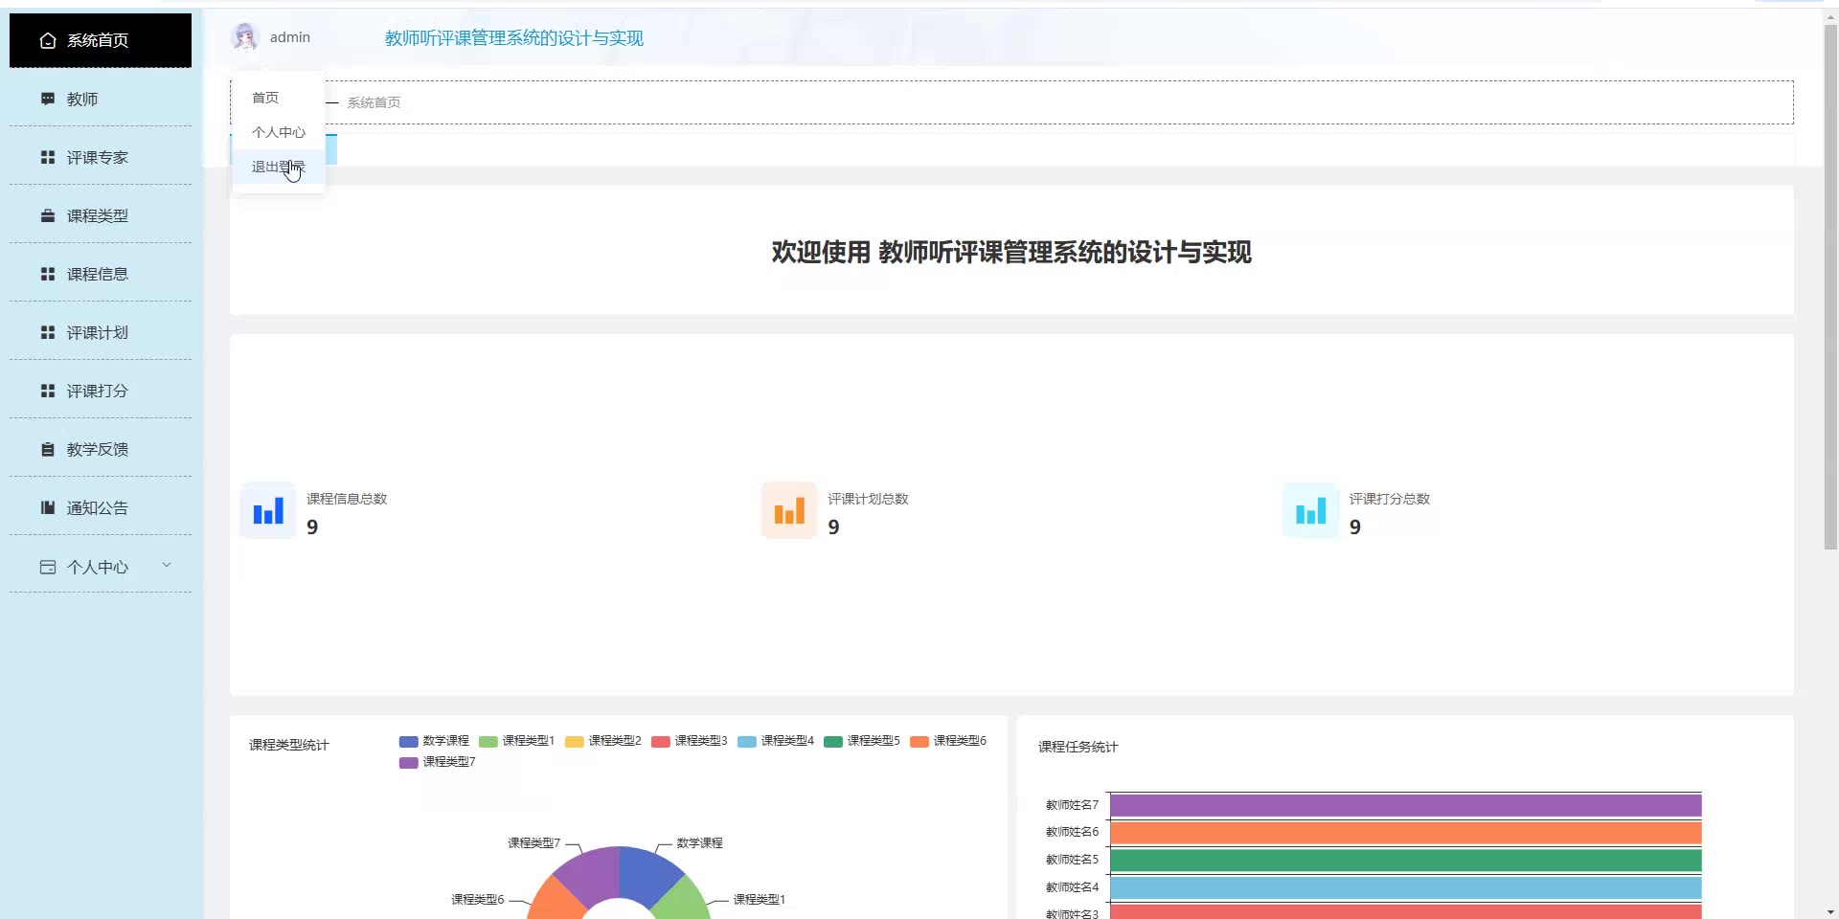This screenshot has width=1839, height=919.
Task: Toggle 课程类型1 legend swatch
Action: [488, 741]
